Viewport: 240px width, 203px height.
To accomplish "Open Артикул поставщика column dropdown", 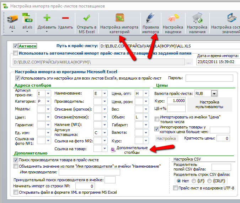I will click(x=105, y=132).
